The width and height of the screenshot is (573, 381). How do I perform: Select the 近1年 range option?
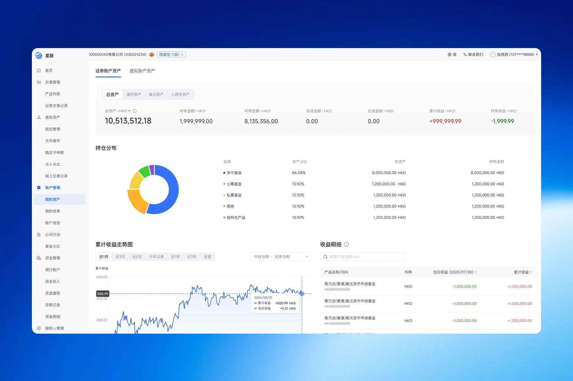175,257
